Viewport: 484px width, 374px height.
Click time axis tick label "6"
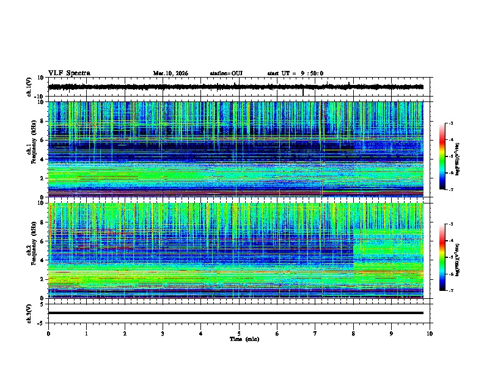[277, 334]
